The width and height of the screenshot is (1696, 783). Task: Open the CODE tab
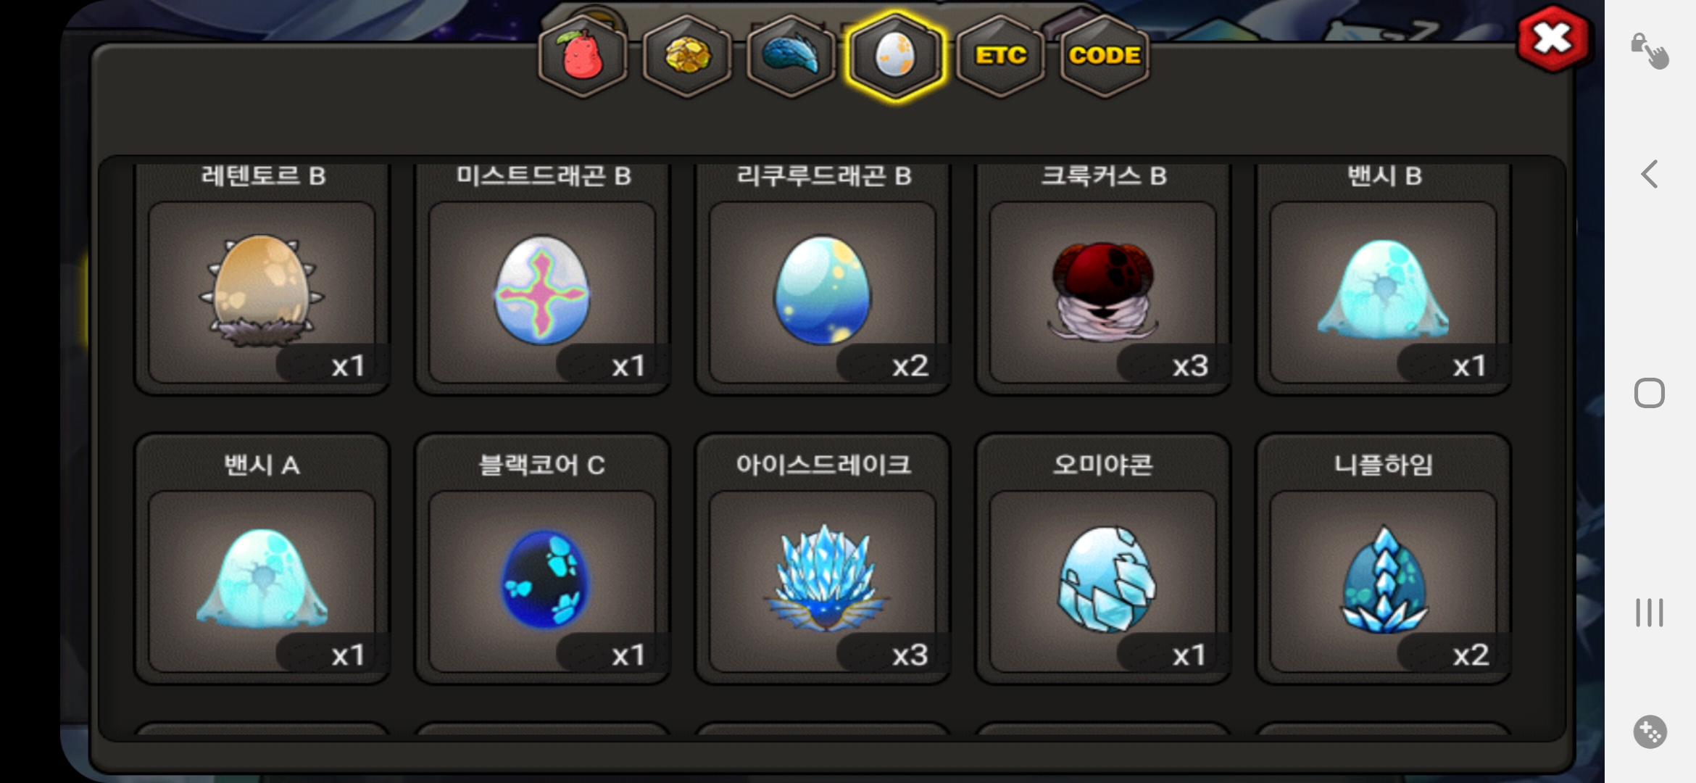pyautogui.click(x=1105, y=57)
